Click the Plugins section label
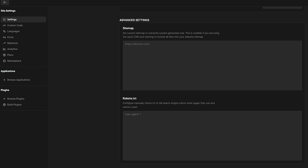The height and width of the screenshot is (168, 308). coord(5,90)
